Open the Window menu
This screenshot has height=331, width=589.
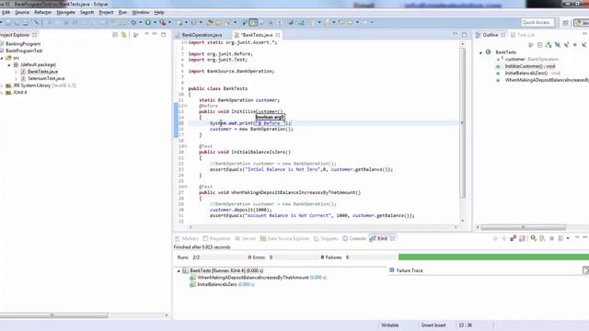(141, 12)
